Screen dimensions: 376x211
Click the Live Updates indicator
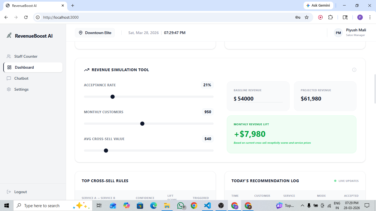[346, 181]
